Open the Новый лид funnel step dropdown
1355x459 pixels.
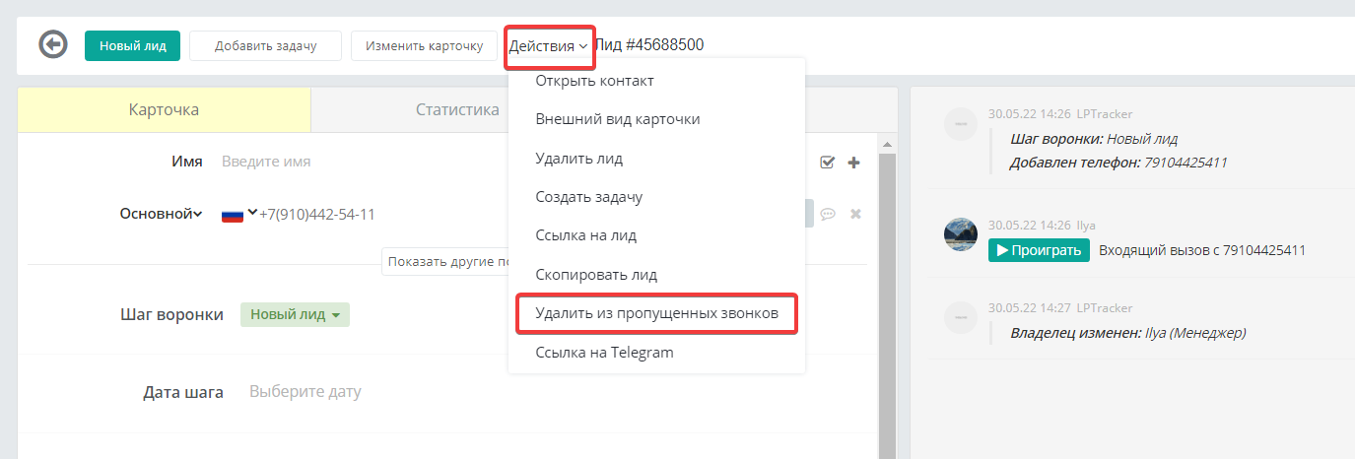(x=295, y=314)
